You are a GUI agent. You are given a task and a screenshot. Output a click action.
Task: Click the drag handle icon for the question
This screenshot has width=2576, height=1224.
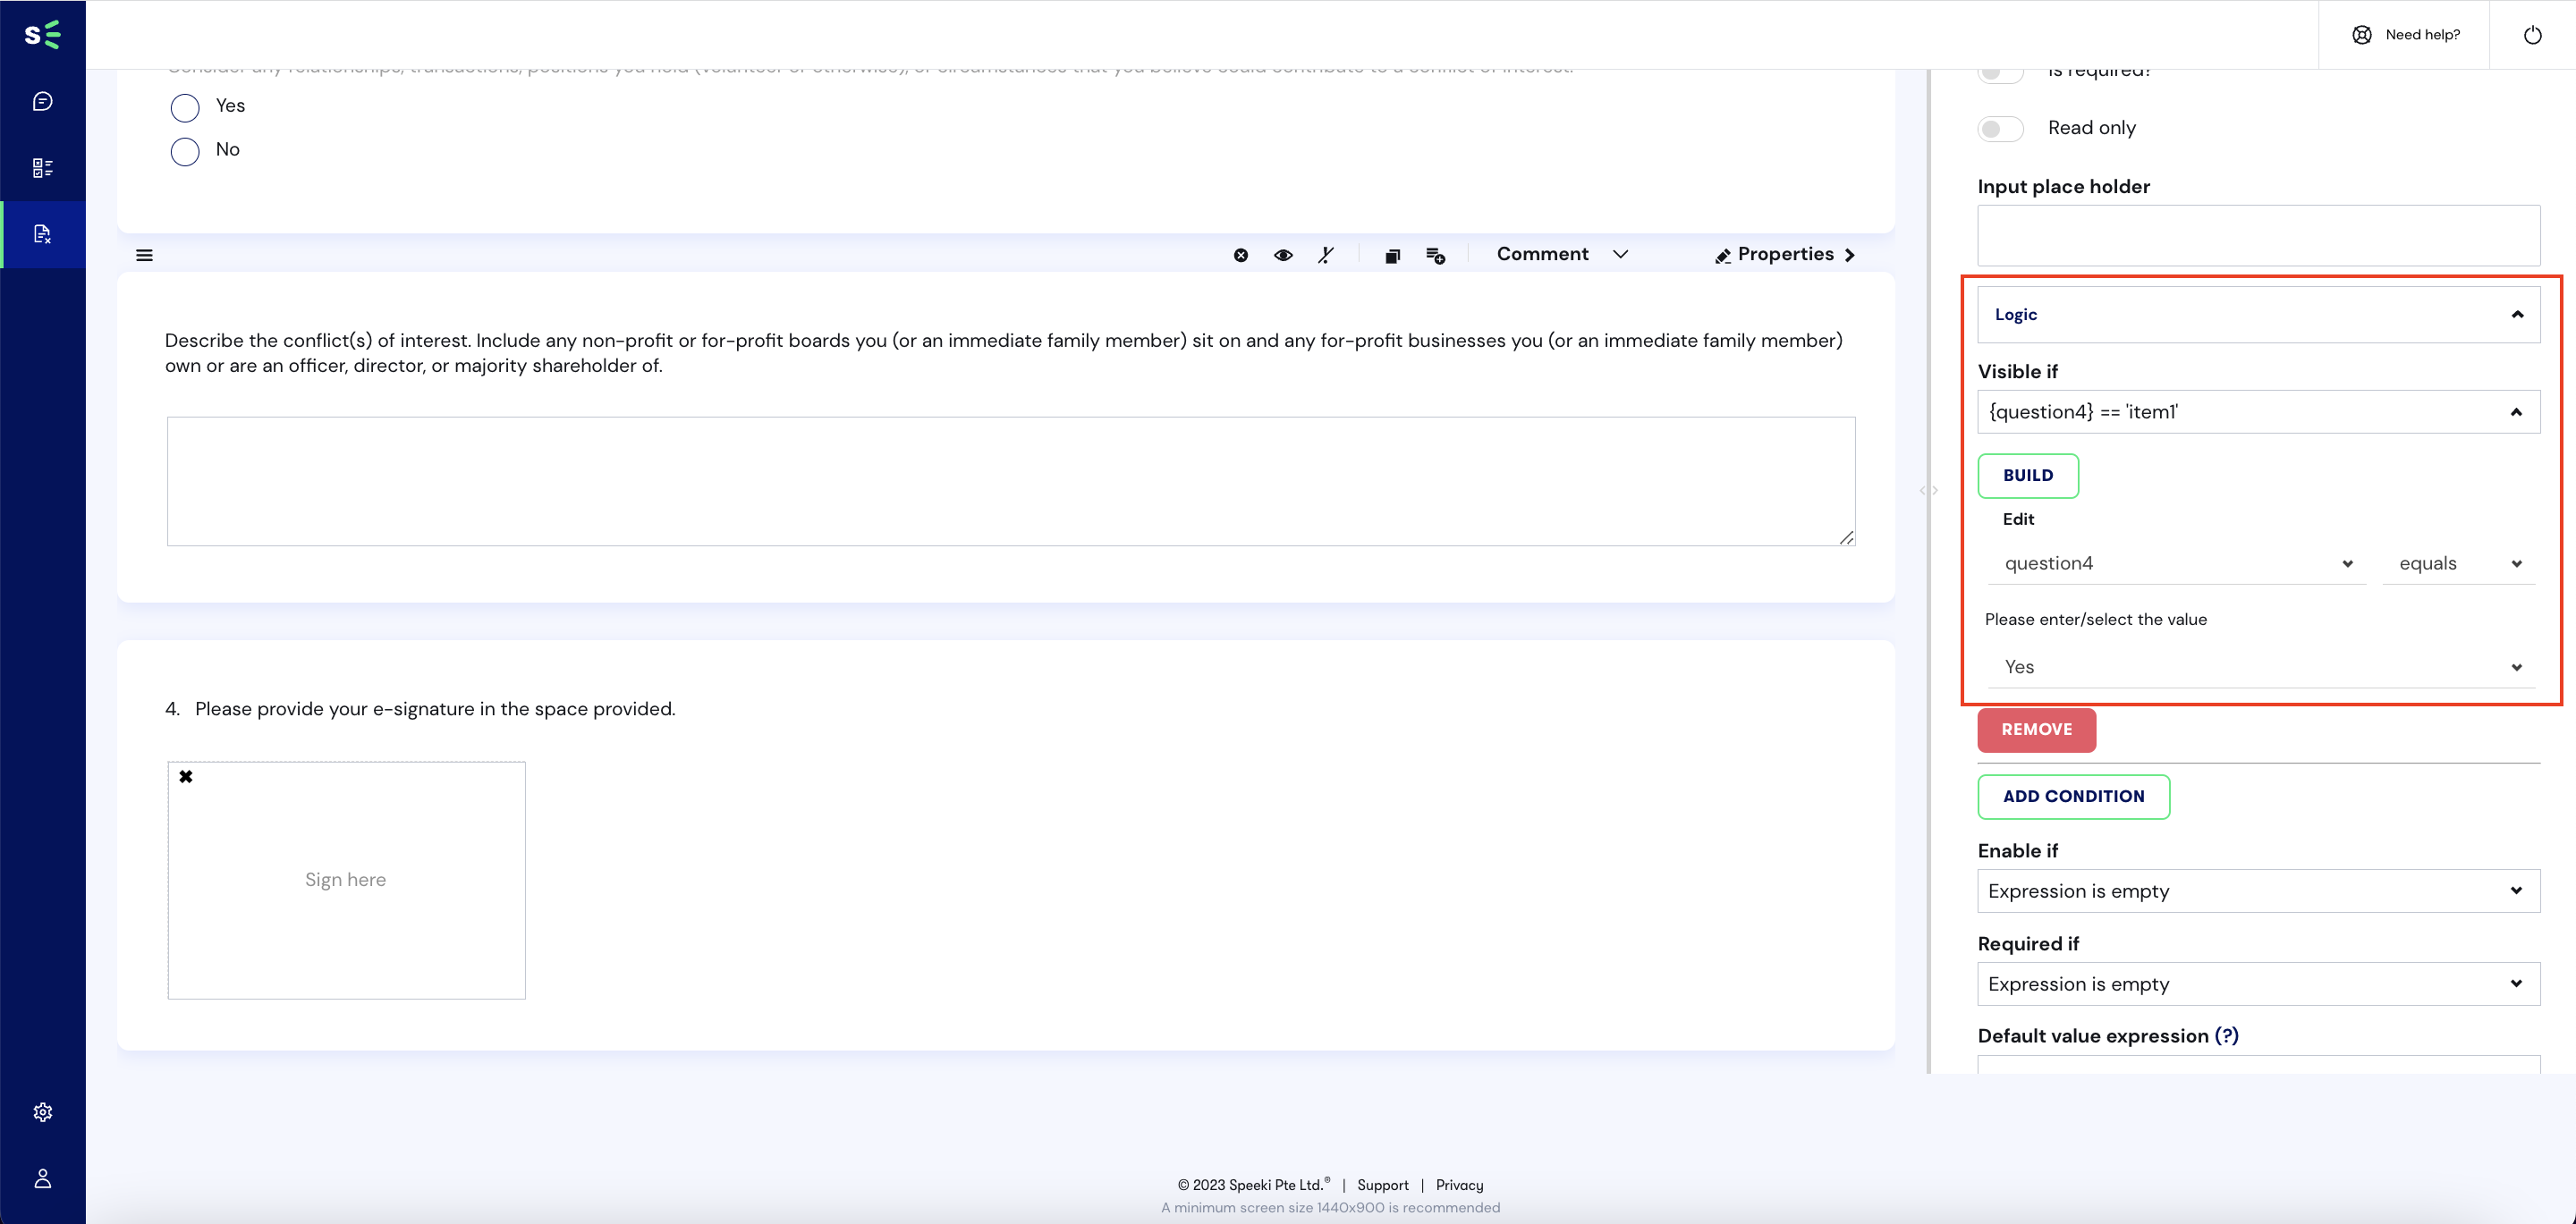(x=145, y=255)
